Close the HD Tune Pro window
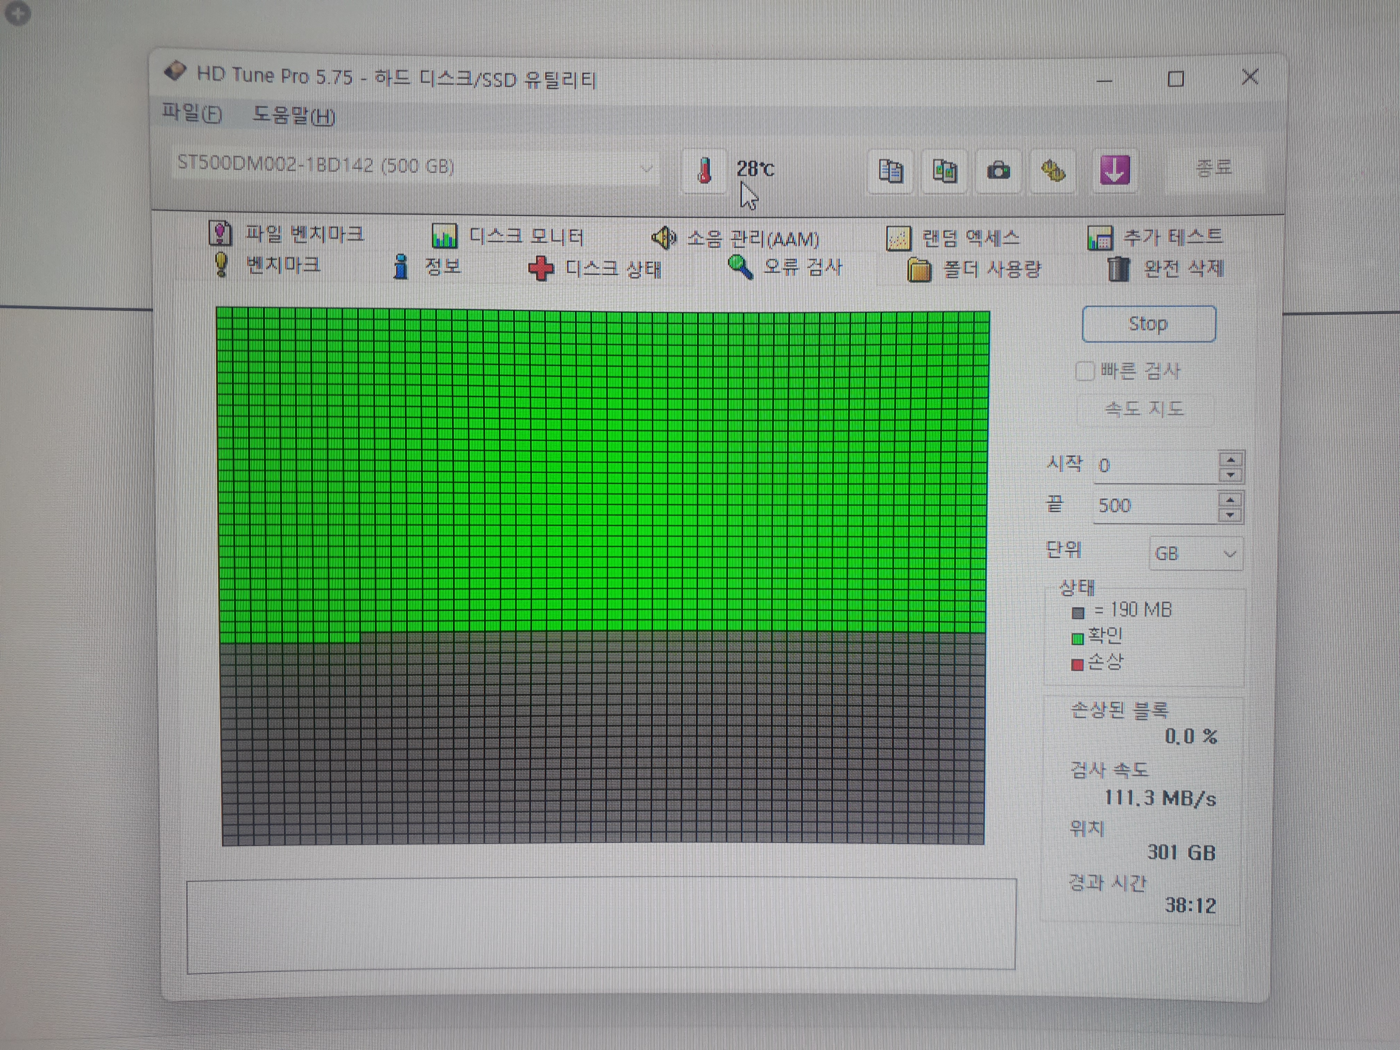The width and height of the screenshot is (1400, 1050). click(x=1249, y=77)
